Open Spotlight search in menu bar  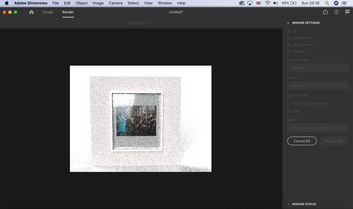327,3
